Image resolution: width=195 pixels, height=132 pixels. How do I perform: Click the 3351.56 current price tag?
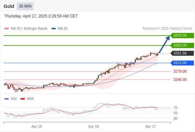[182, 53]
